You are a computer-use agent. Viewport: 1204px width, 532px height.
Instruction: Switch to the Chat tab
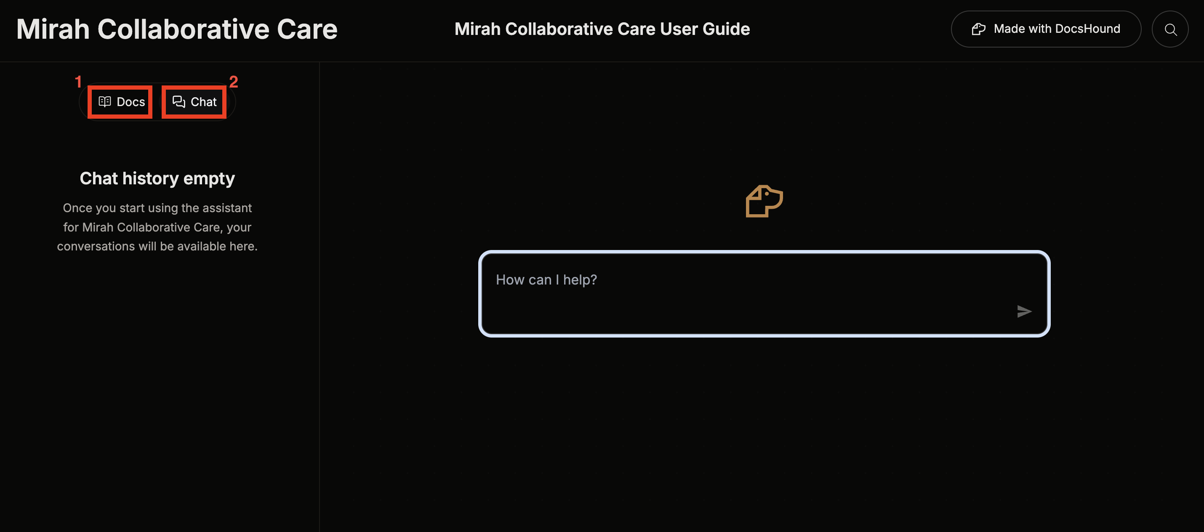coord(194,102)
